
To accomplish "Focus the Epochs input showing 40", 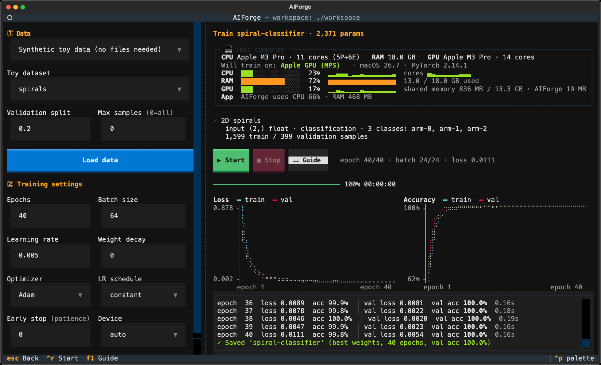I will (x=50, y=216).
